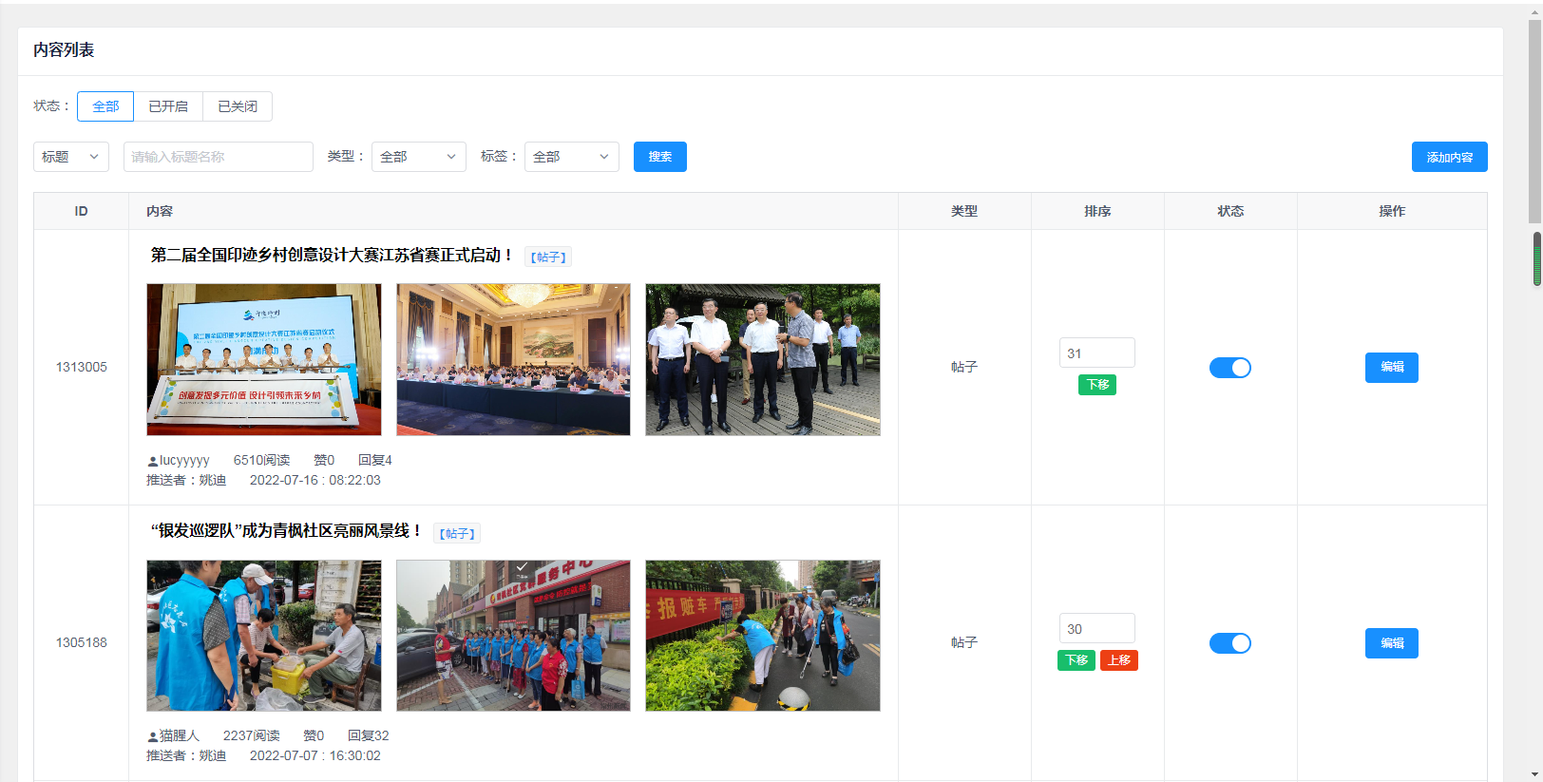Open the conference hall thumbnail of post 1313005
The image size is (1543, 782).
[513, 359]
